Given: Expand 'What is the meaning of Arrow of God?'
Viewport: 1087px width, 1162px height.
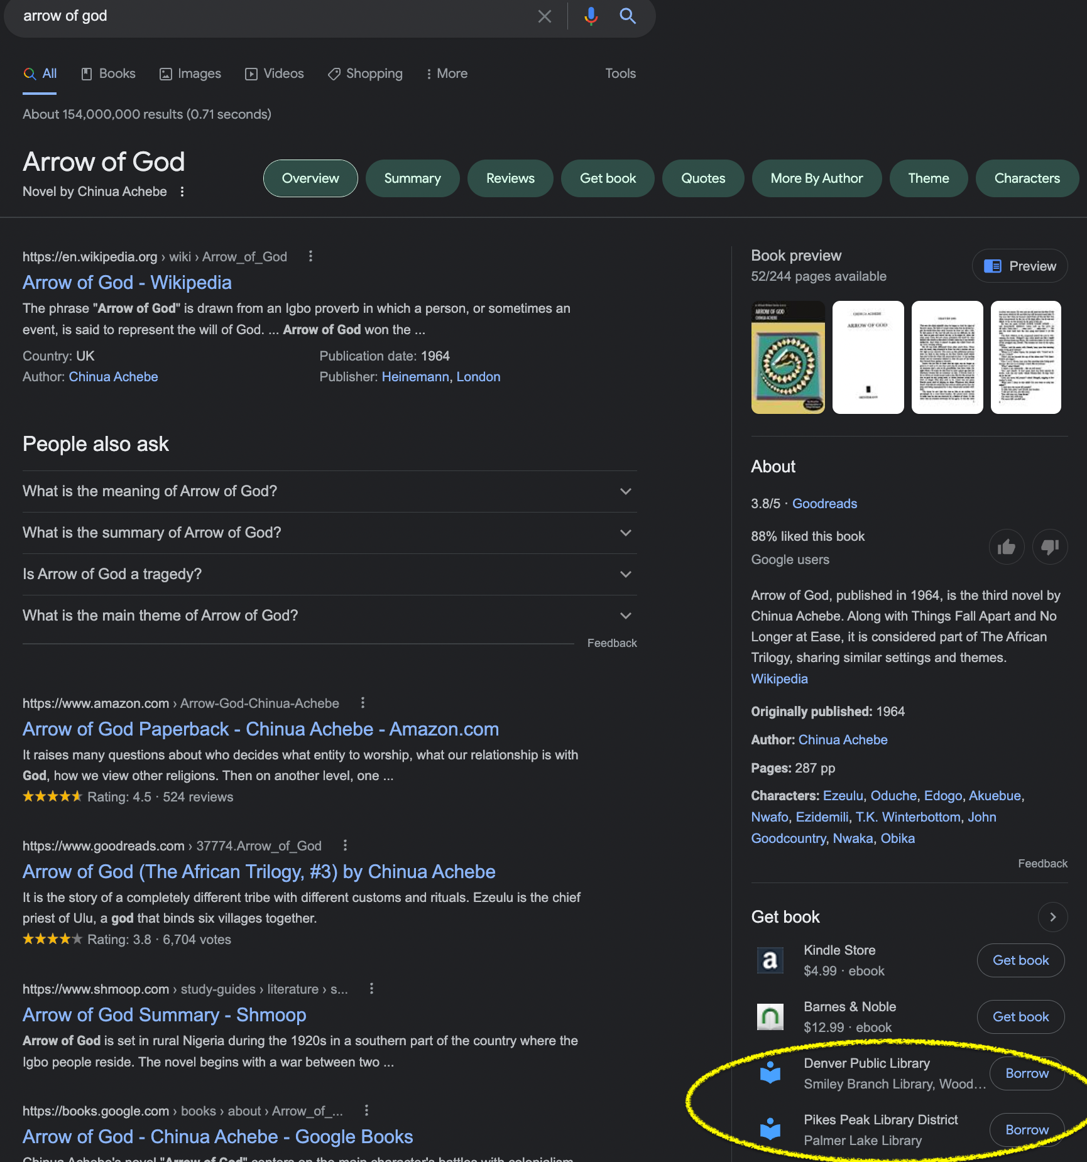Looking at the screenshot, I should click(x=330, y=491).
